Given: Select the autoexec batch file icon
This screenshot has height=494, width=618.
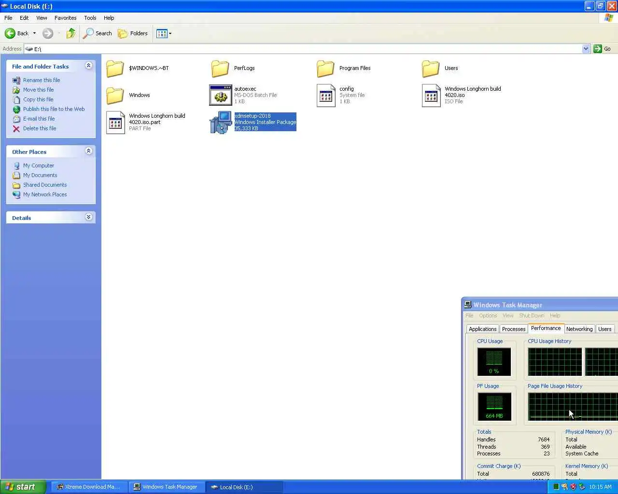Looking at the screenshot, I should coord(220,96).
